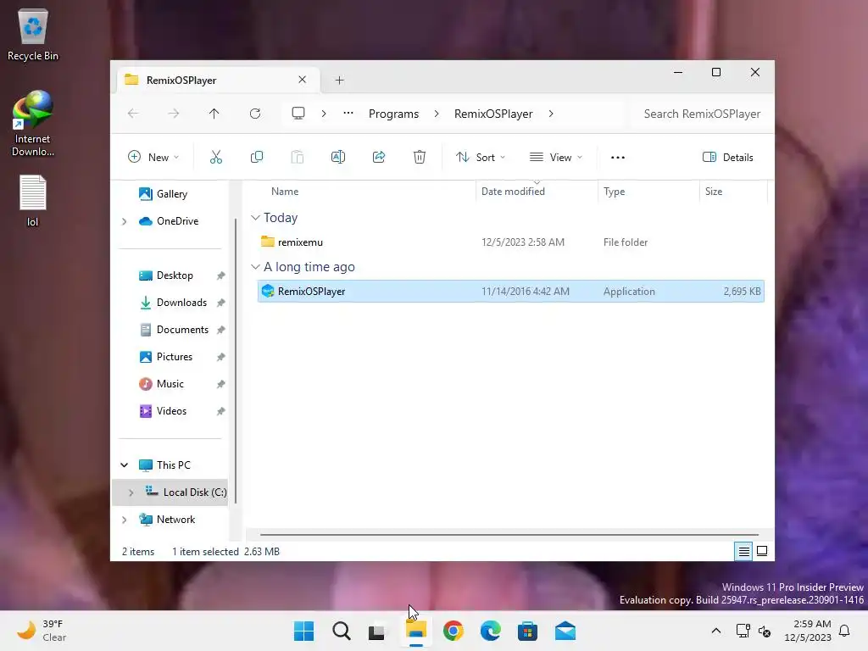Expand the OneDrive tree node
Screen dimensions: 868x651
[124, 221]
